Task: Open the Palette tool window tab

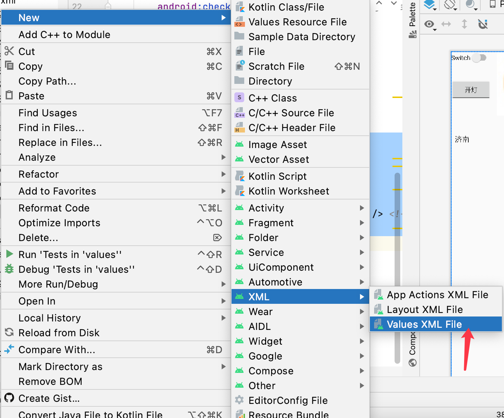Action: click(412, 20)
